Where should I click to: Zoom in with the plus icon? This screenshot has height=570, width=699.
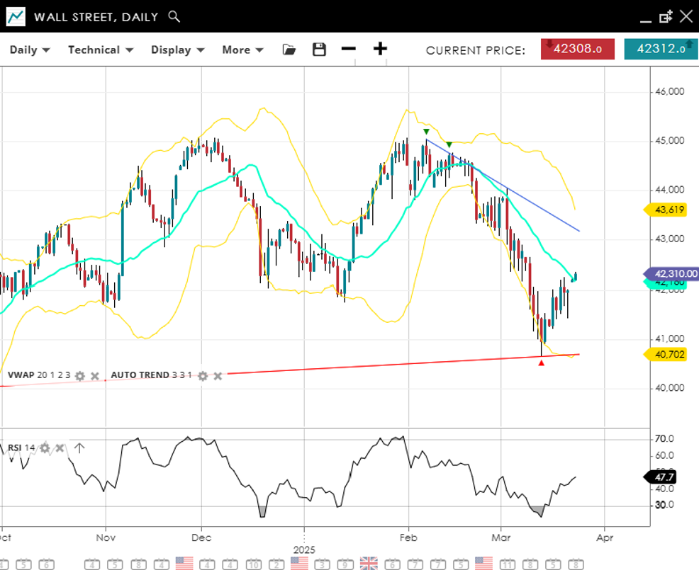coord(381,49)
